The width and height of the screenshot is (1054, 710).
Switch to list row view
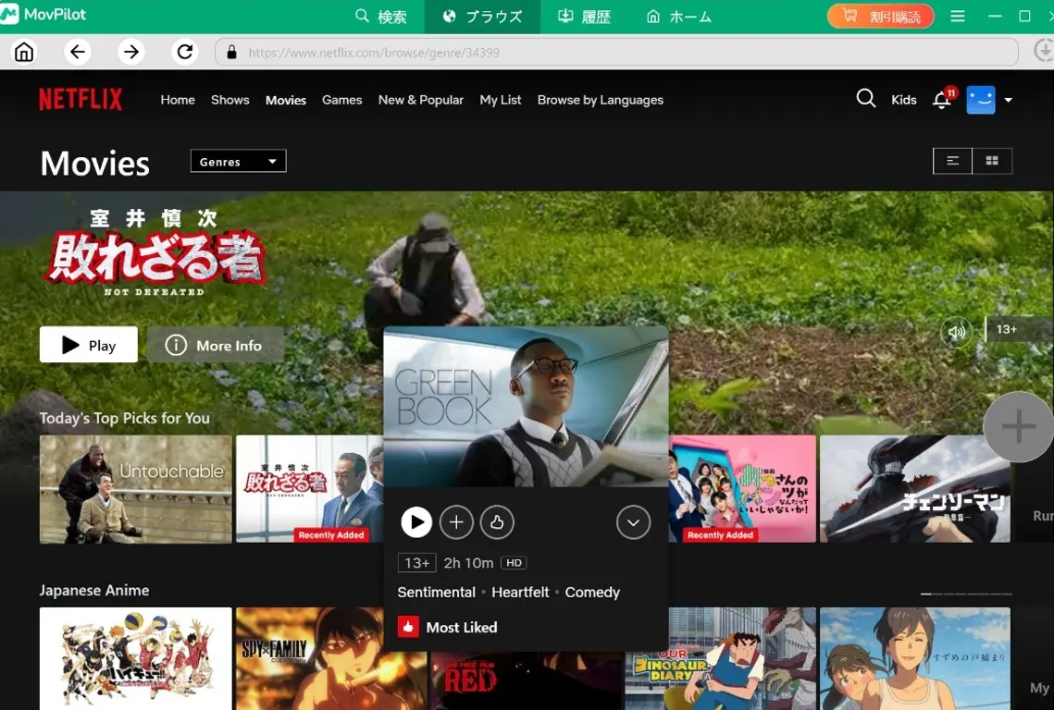coord(952,161)
